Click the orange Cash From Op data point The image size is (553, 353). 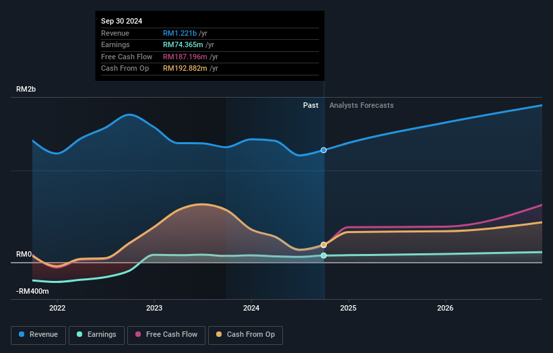tap(323, 245)
